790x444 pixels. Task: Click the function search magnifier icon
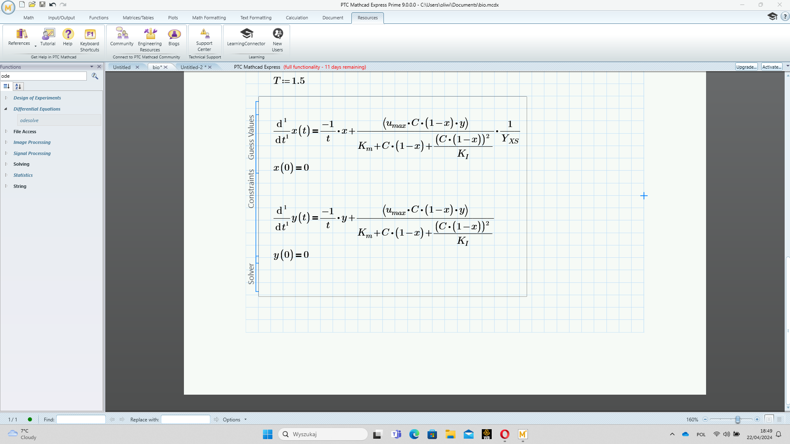[x=95, y=76]
